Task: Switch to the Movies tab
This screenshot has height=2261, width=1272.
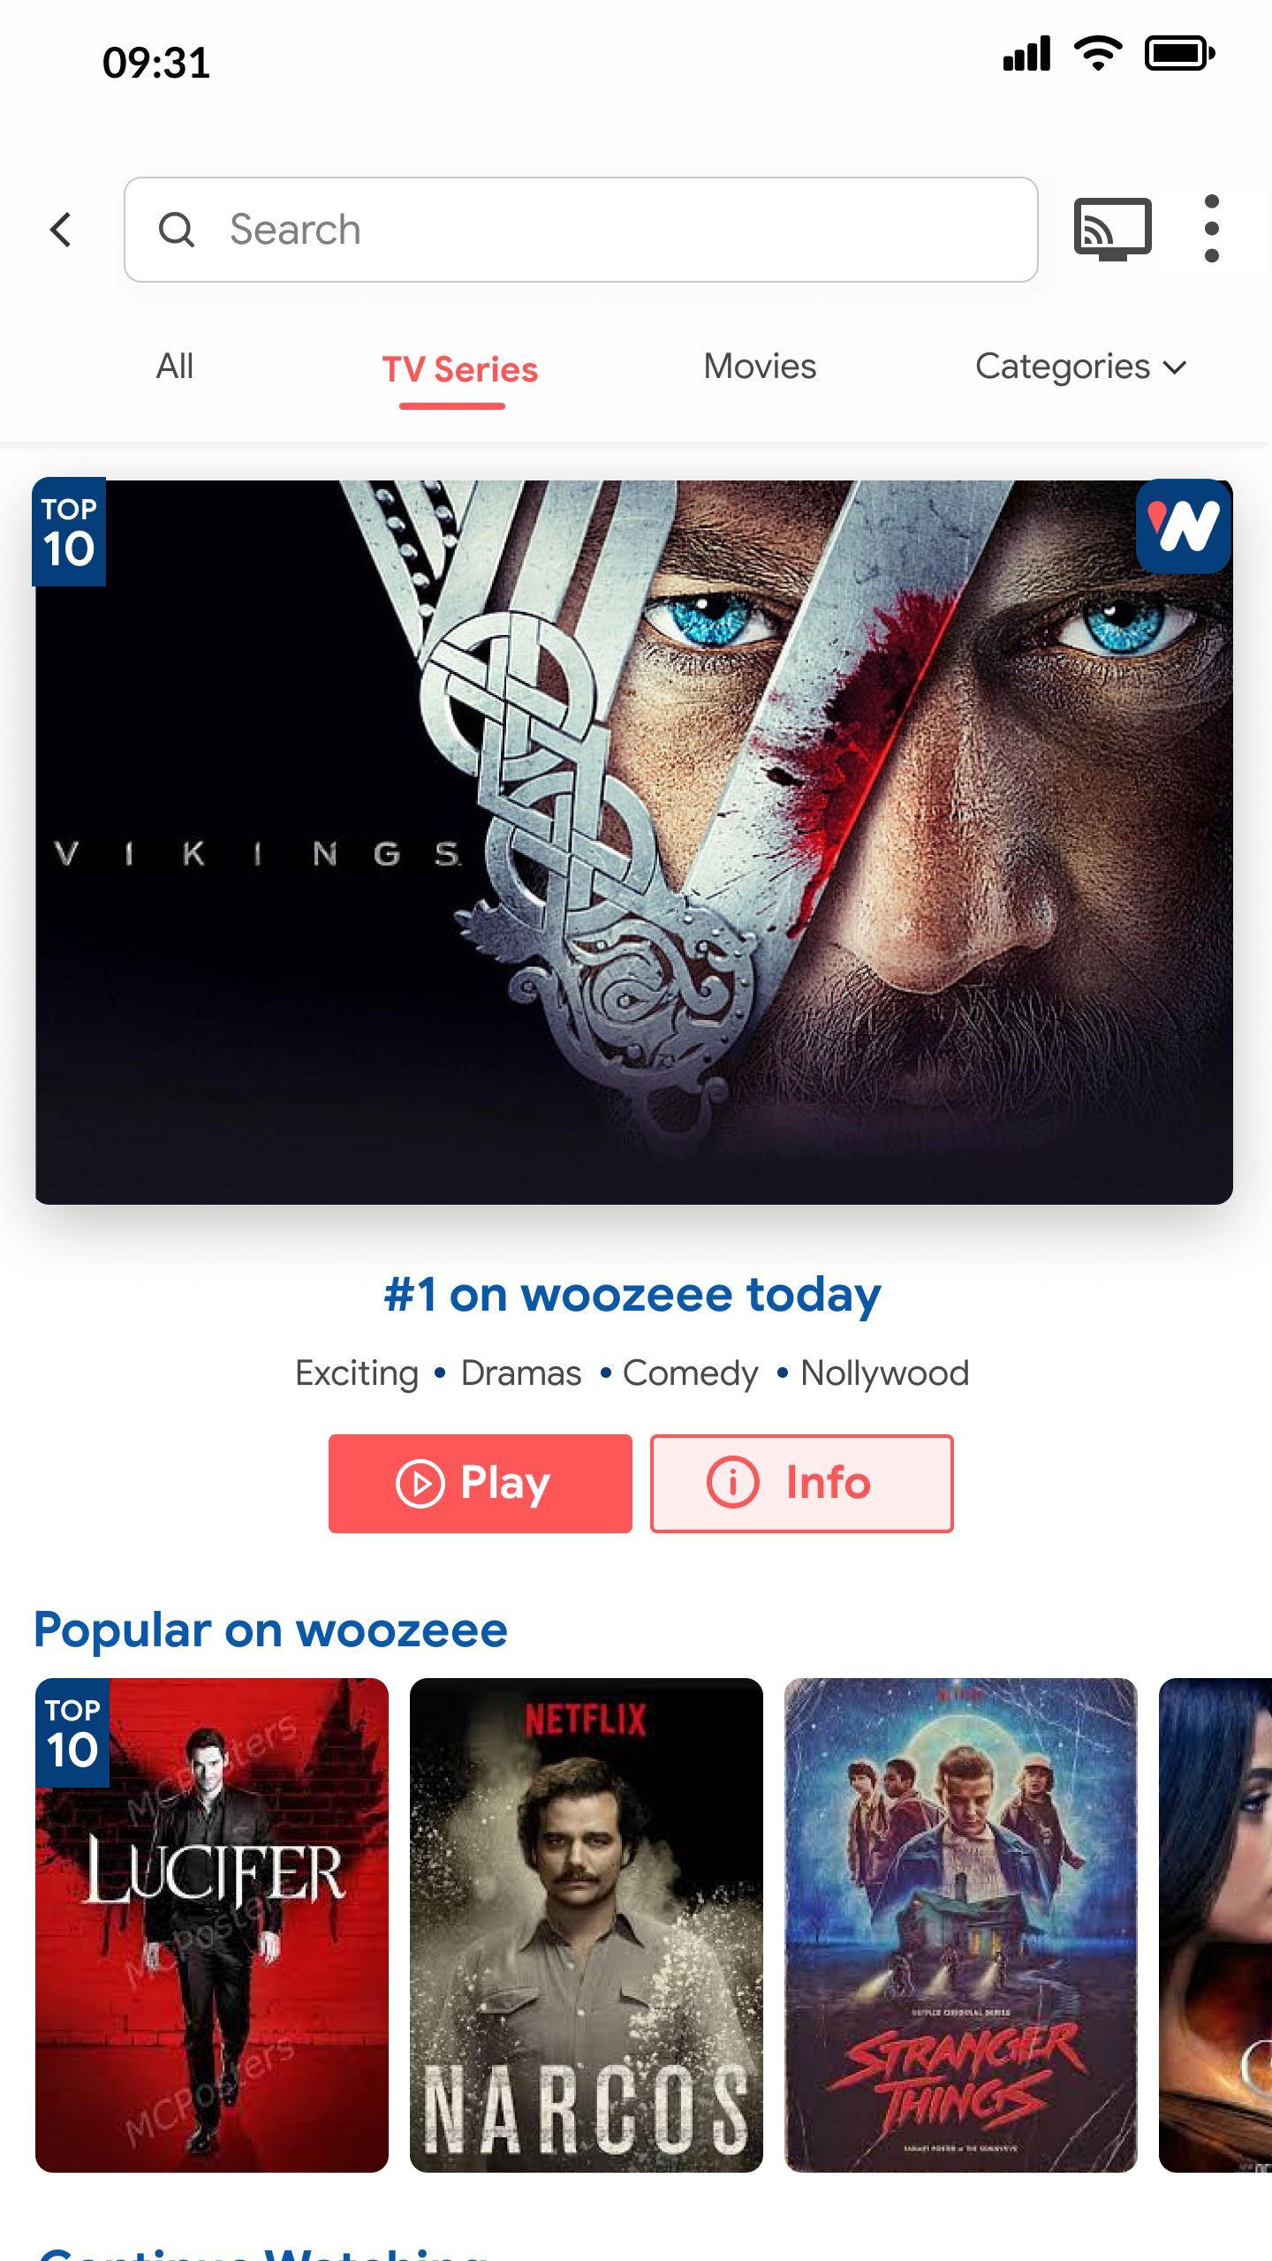Action: coord(760,366)
